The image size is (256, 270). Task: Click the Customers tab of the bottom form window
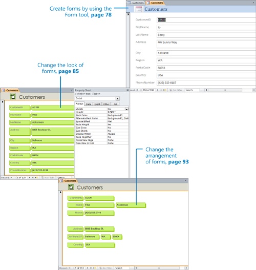coord(68,181)
